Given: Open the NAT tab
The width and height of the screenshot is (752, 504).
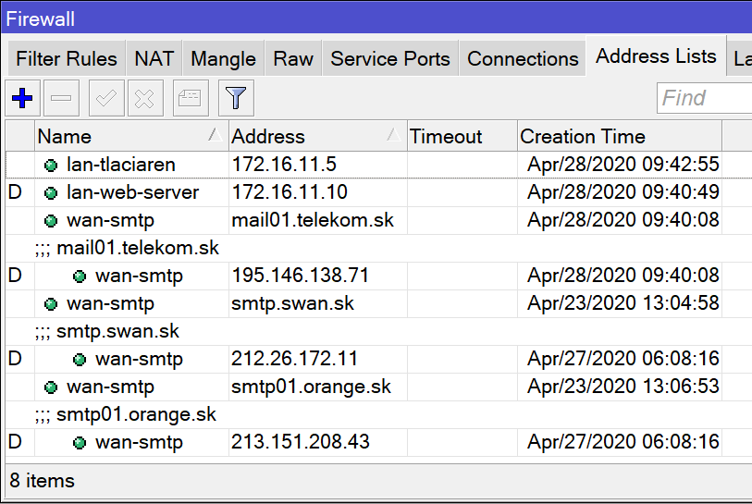Looking at the screenshot, I should (154, 59).
